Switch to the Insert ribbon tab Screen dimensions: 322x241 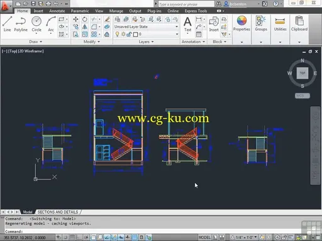[x=38, y=11]
